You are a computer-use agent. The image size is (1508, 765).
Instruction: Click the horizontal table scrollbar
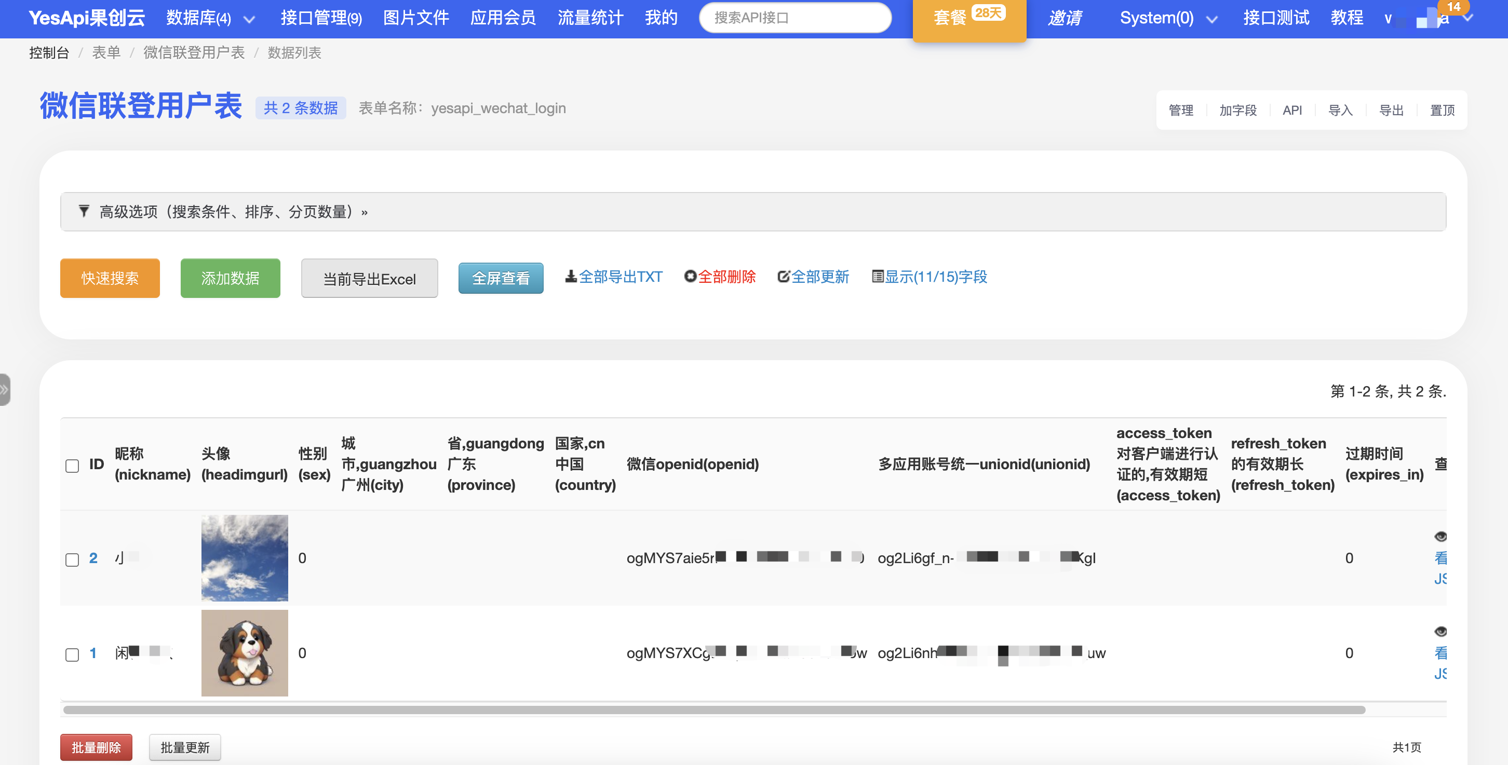click(x=714, y=709)
